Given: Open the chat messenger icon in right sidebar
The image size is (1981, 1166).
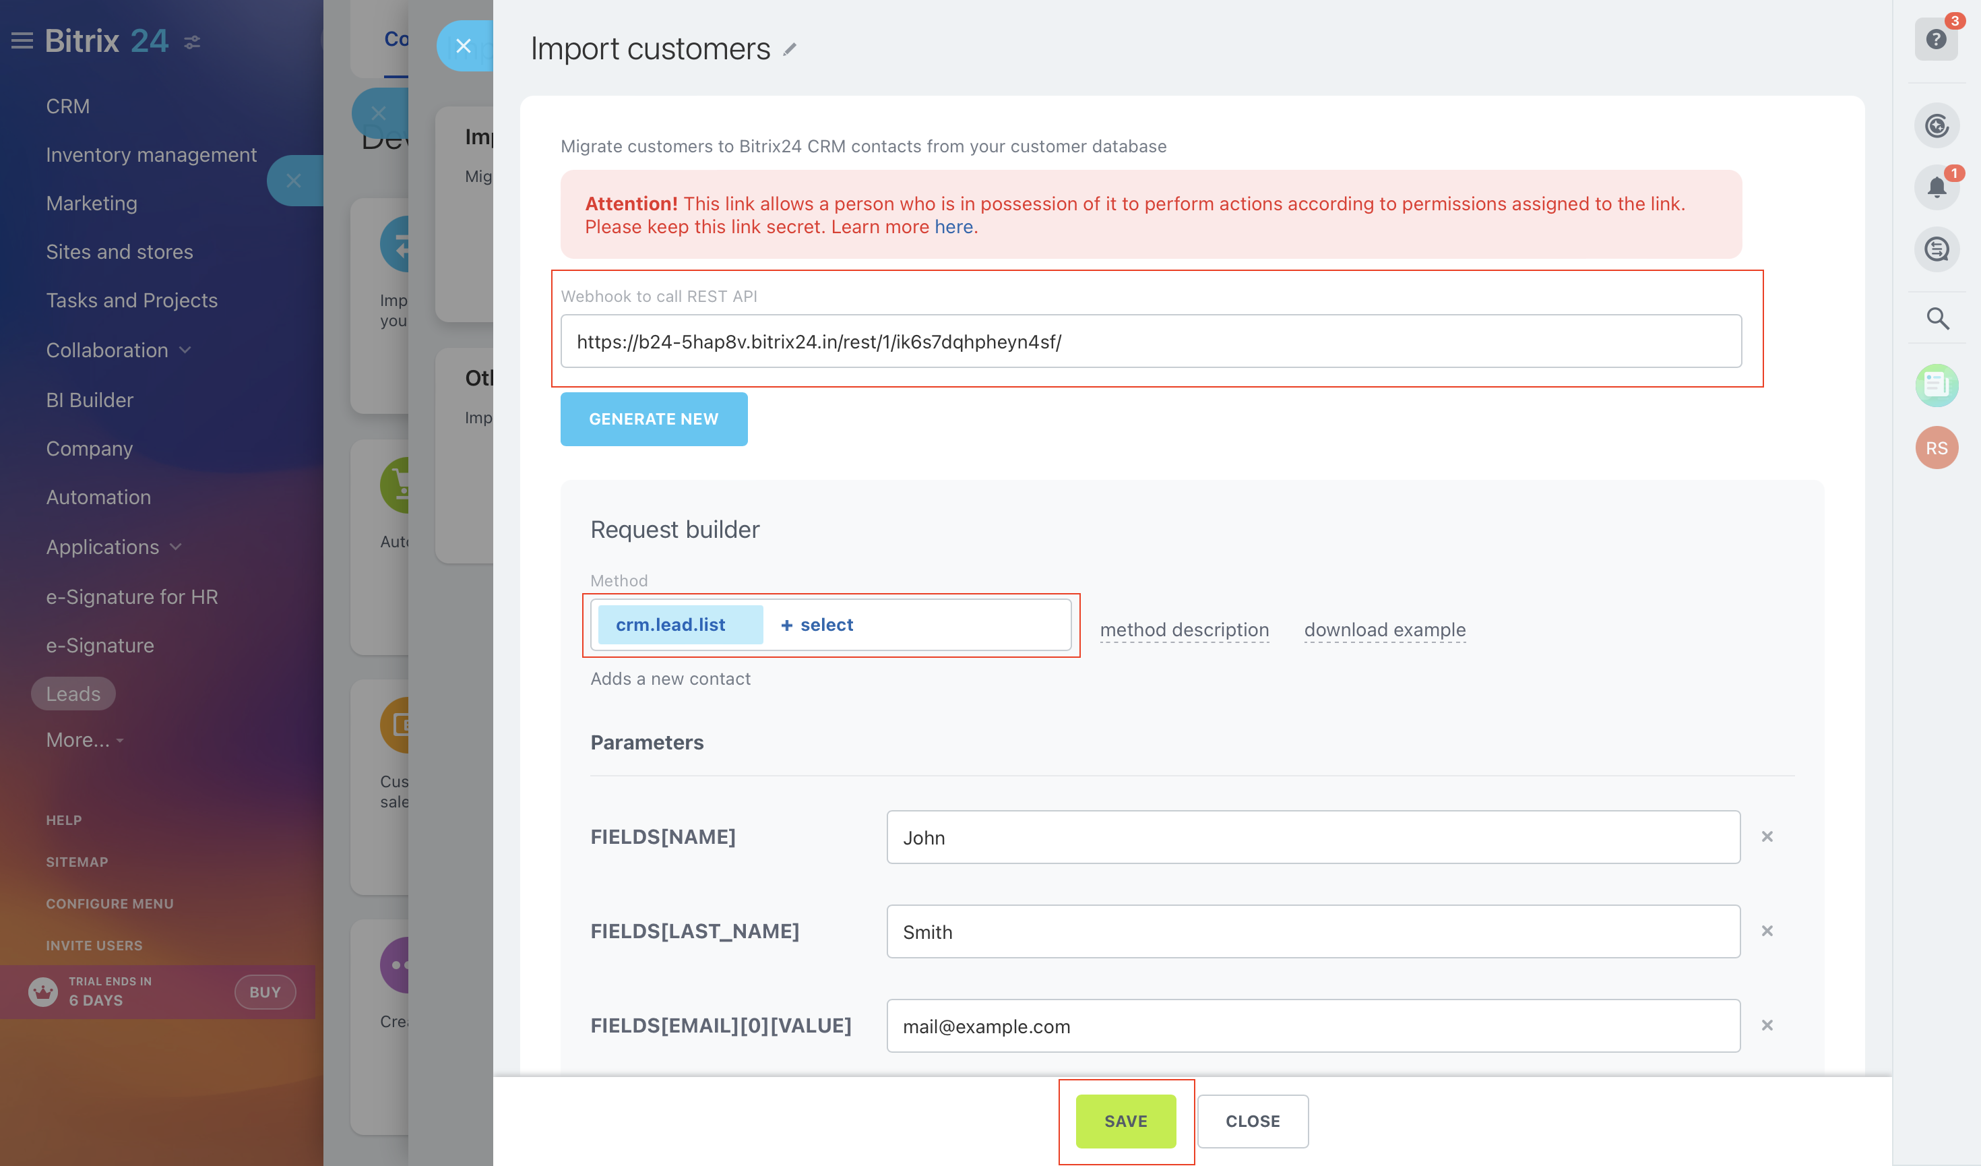Looking at the screenshot, I should coord(1937,250).
